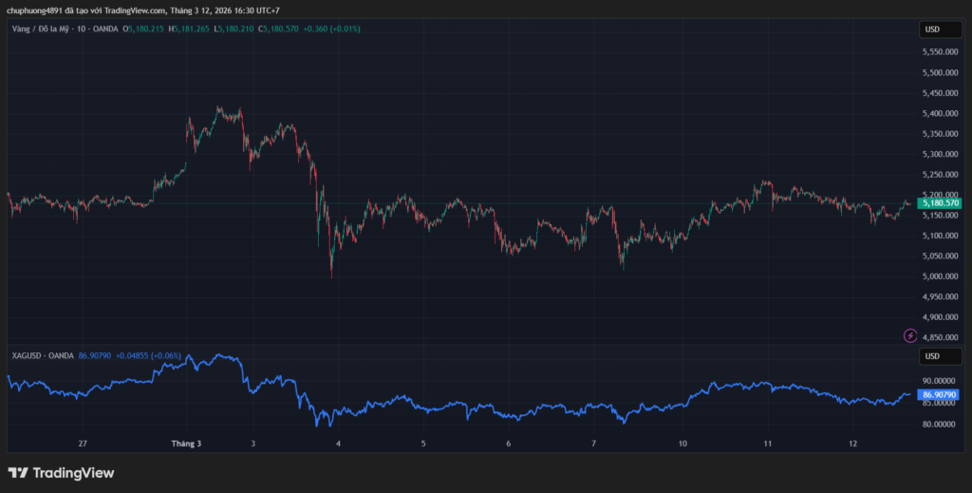Click date 12 on the time axis
Viewport: 972px width, 493px height.
click(x=853, y=444)
